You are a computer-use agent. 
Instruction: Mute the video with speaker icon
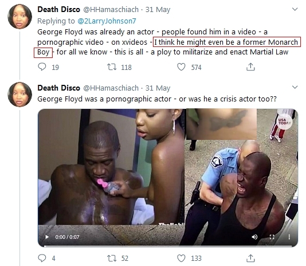254,237
